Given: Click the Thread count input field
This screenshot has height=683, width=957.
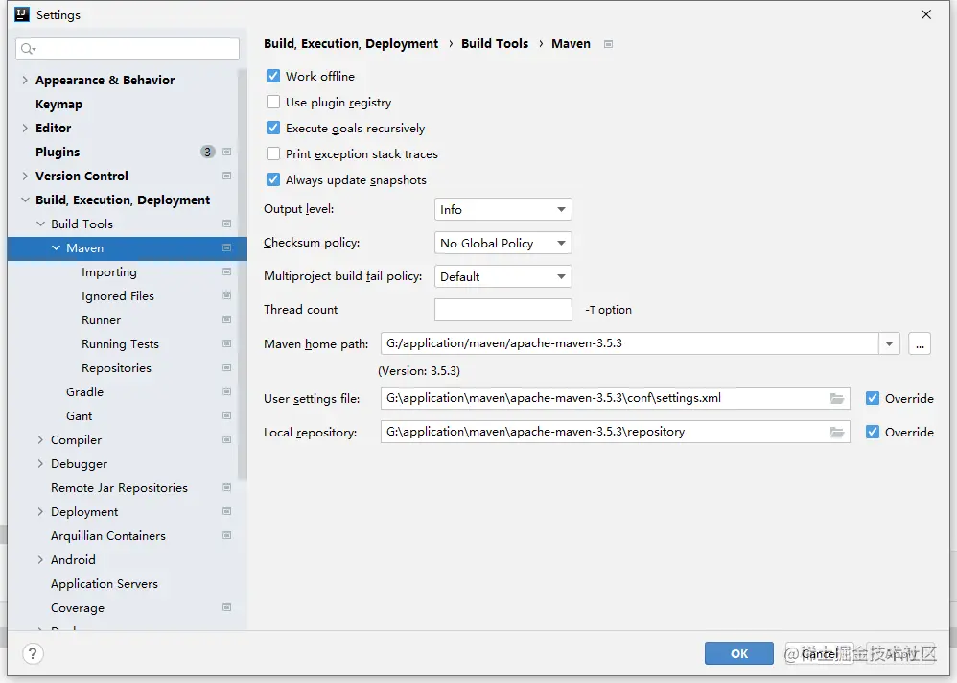Looking at the screenshot, I should pyautogui.click(x=502, y=310).
